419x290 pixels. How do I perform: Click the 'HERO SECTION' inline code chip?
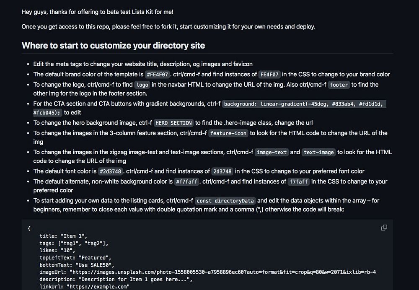click(174, 123)
